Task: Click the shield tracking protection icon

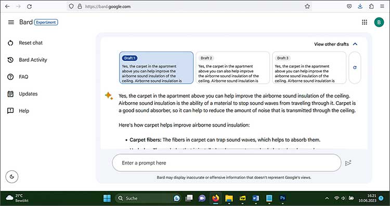Action: (x=71, y=6)
